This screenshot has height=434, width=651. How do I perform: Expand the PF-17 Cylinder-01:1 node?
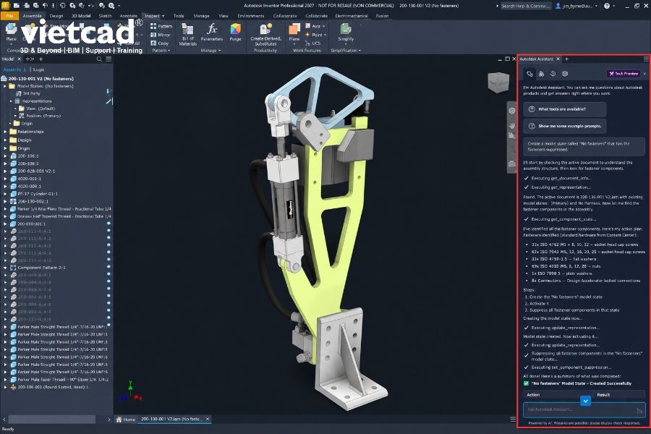[5, 194]
